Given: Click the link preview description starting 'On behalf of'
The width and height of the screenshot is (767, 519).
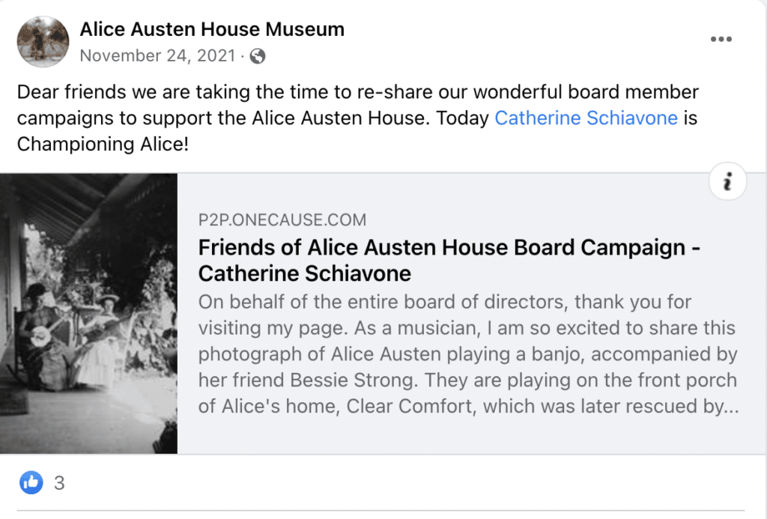Looking at the screenshot, I should [x=468, y=353].
